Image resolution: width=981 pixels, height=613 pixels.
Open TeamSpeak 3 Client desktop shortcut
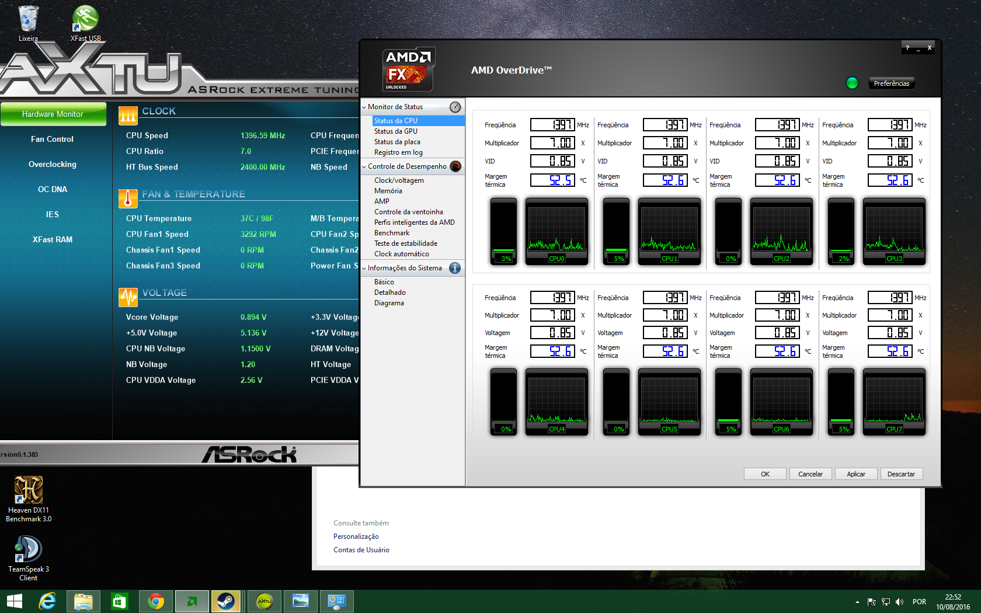point(28,558)
